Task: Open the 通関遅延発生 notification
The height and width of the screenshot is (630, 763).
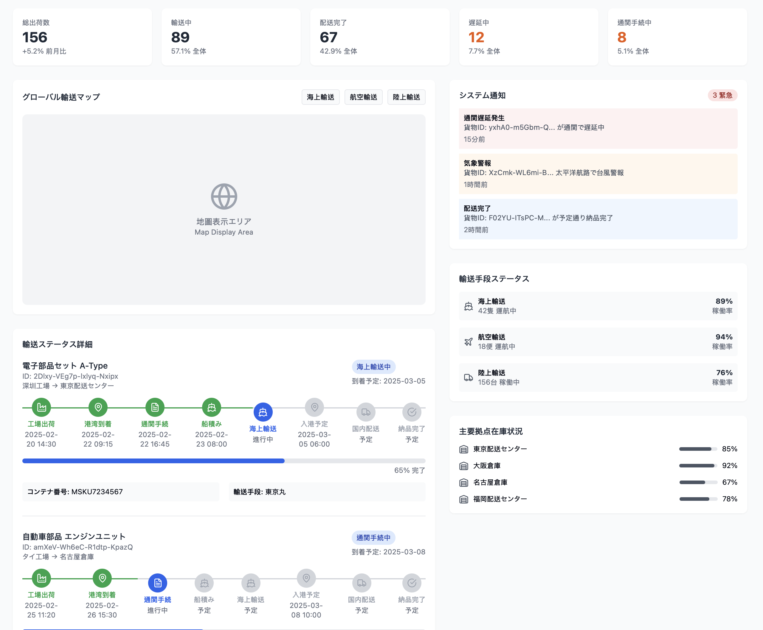Action: point(598,128)
